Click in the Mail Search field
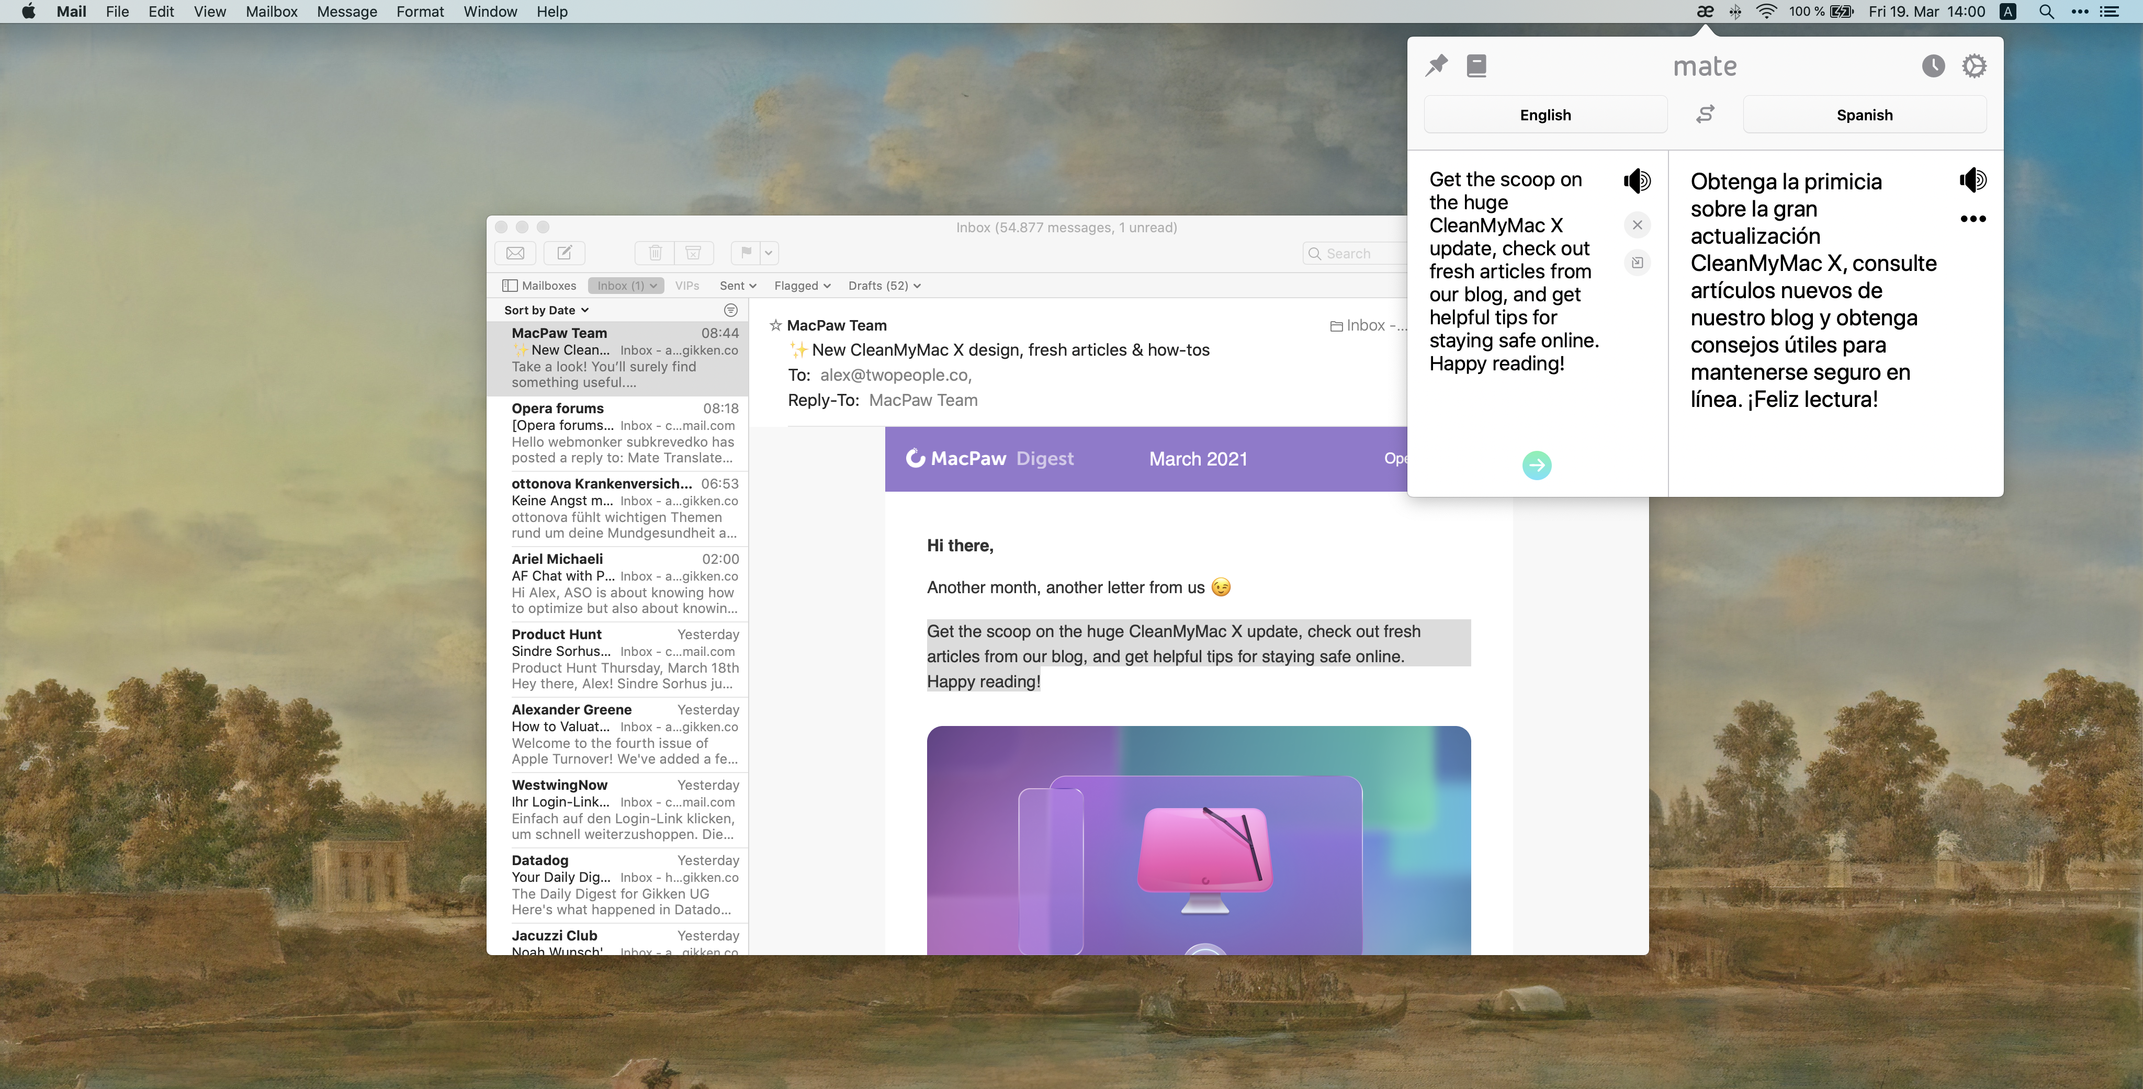Screen dimensions: 2143x1089 pos(1355,253)
